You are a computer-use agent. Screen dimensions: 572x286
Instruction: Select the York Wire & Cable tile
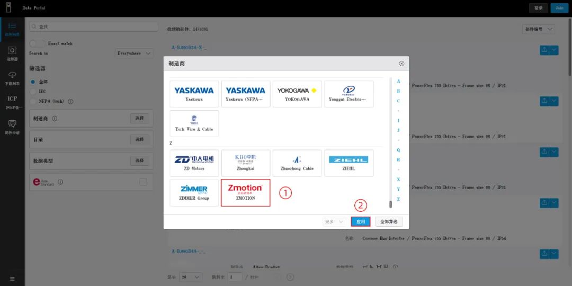pos(194,123)
